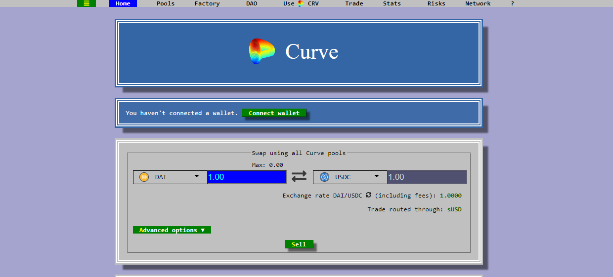This screenshot has height=277, width=613.
Task: Open the green hamburger menu
Action: [x=87, y=3]
